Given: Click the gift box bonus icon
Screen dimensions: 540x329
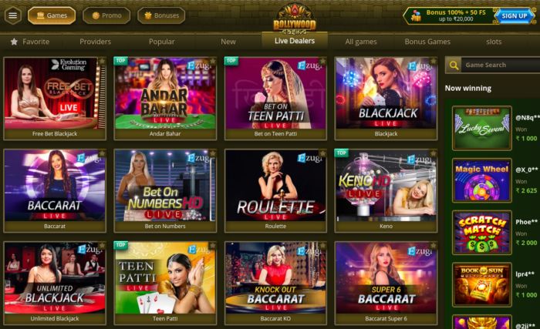Looking at the screenshot, I should click(416, 16).
